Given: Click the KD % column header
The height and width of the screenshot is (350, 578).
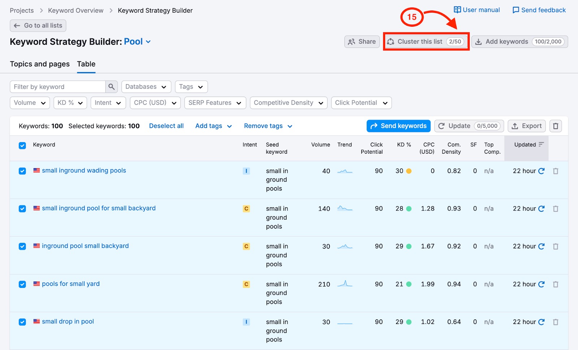Looking at the screenshot, I should (x=404, y=145).
